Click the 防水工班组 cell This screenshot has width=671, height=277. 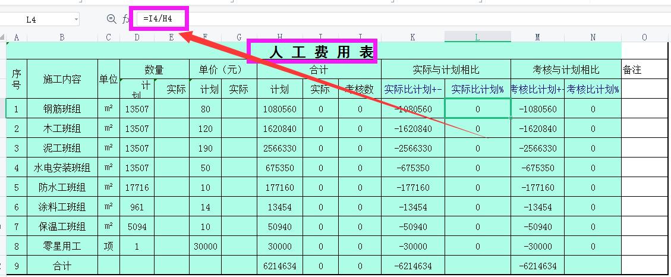pos(62,187)
